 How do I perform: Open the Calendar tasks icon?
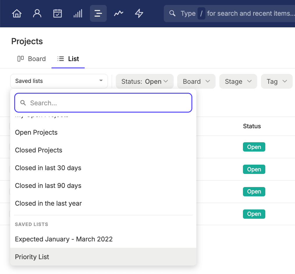[x=57, y=14]
